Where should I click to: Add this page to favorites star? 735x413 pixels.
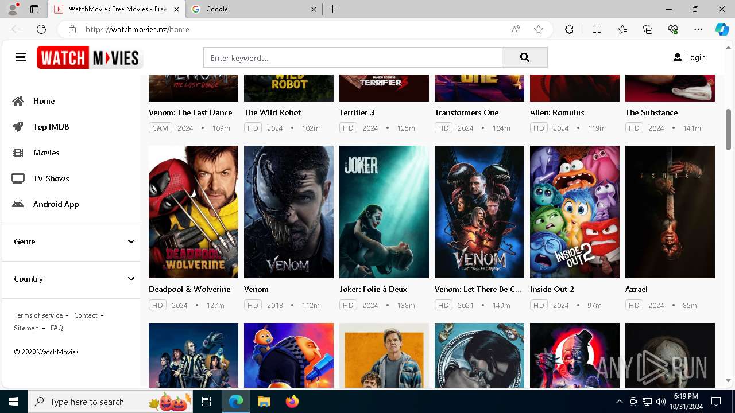click(x=539, y=29)
